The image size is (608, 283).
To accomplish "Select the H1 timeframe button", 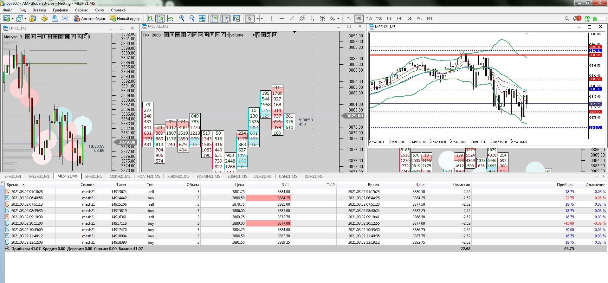I will (389, 18).
